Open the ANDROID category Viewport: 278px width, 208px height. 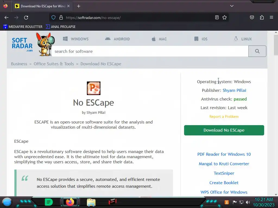tap(118, 39)
